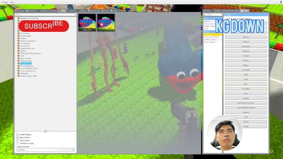Click the NPCs cleanup button
The width and height of the screenshot is (283, 159).
pos(246,84)
